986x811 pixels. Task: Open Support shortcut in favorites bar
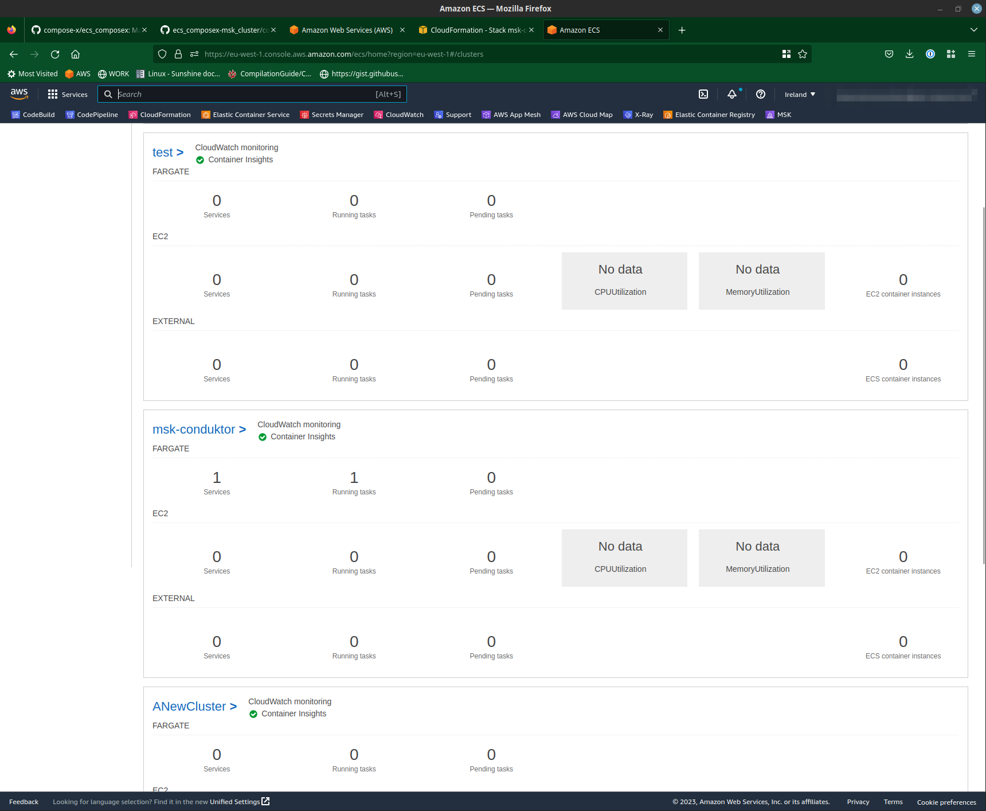point(453,115)
